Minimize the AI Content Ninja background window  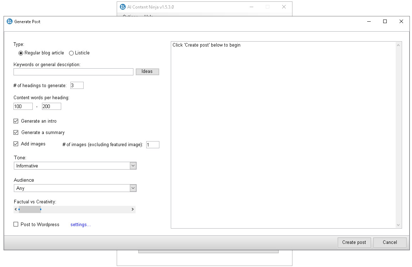(252, 7)
